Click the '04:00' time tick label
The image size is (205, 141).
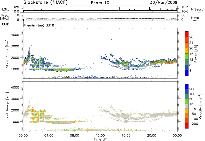49,136
